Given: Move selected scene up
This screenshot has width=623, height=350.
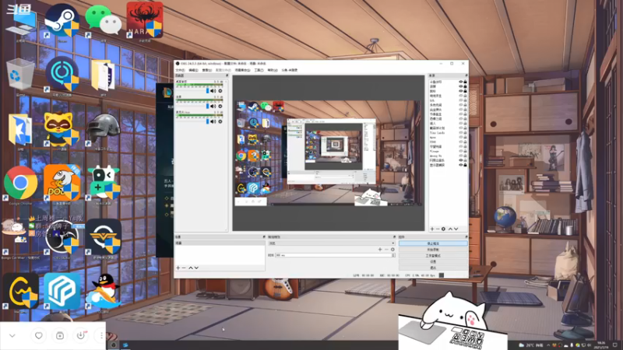Looking at the screenshot, I should (x=190, y=268).
